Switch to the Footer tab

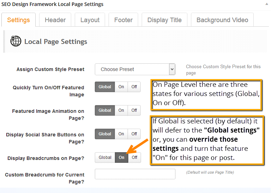pos(124,20)
